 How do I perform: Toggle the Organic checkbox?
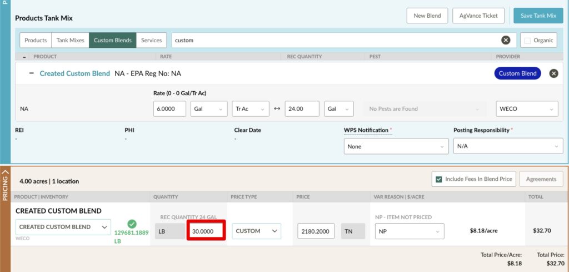coord(527,41)
